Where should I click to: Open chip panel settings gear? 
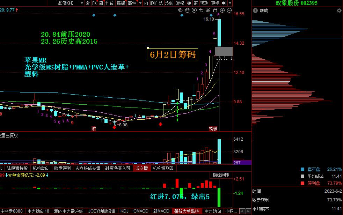pos(339,10)
